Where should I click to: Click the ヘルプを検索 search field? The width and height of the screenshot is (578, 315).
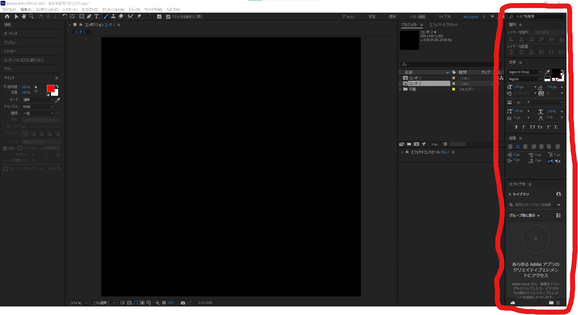click(537, 17)
